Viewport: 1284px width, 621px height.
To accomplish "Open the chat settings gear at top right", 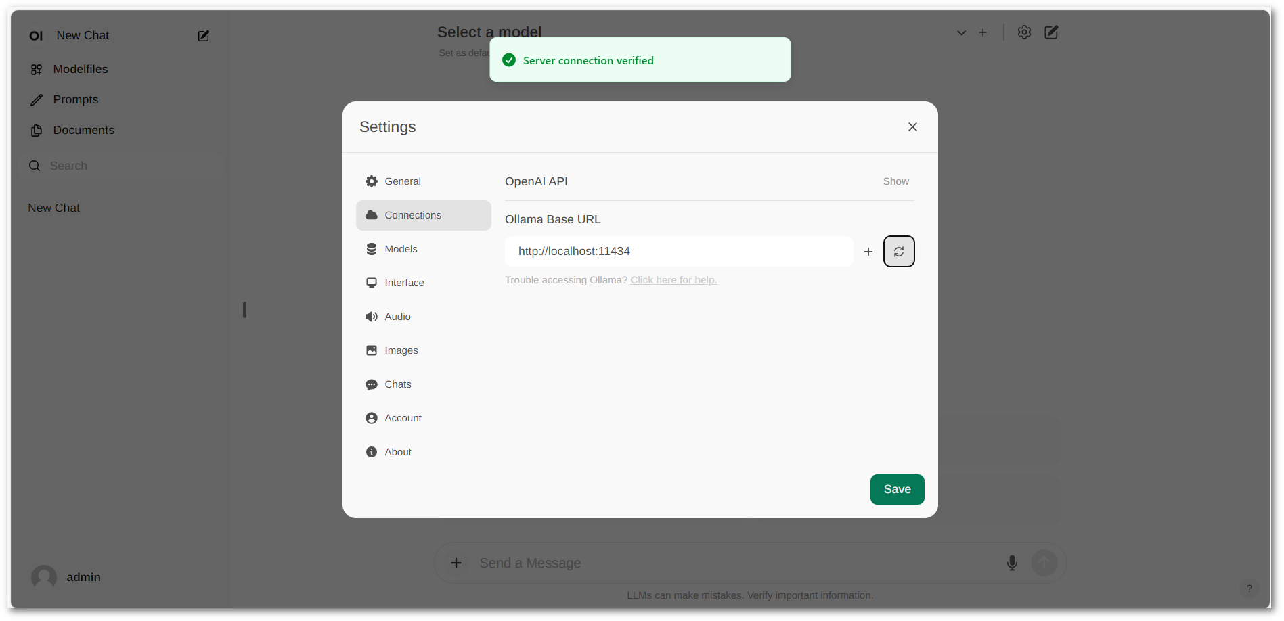I will [x=1023, y=32].
